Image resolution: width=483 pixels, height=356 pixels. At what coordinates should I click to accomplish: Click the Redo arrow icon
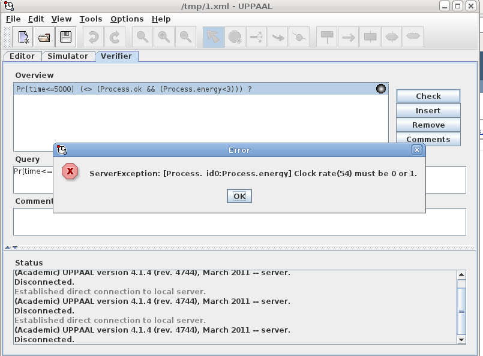coord(115,37)
